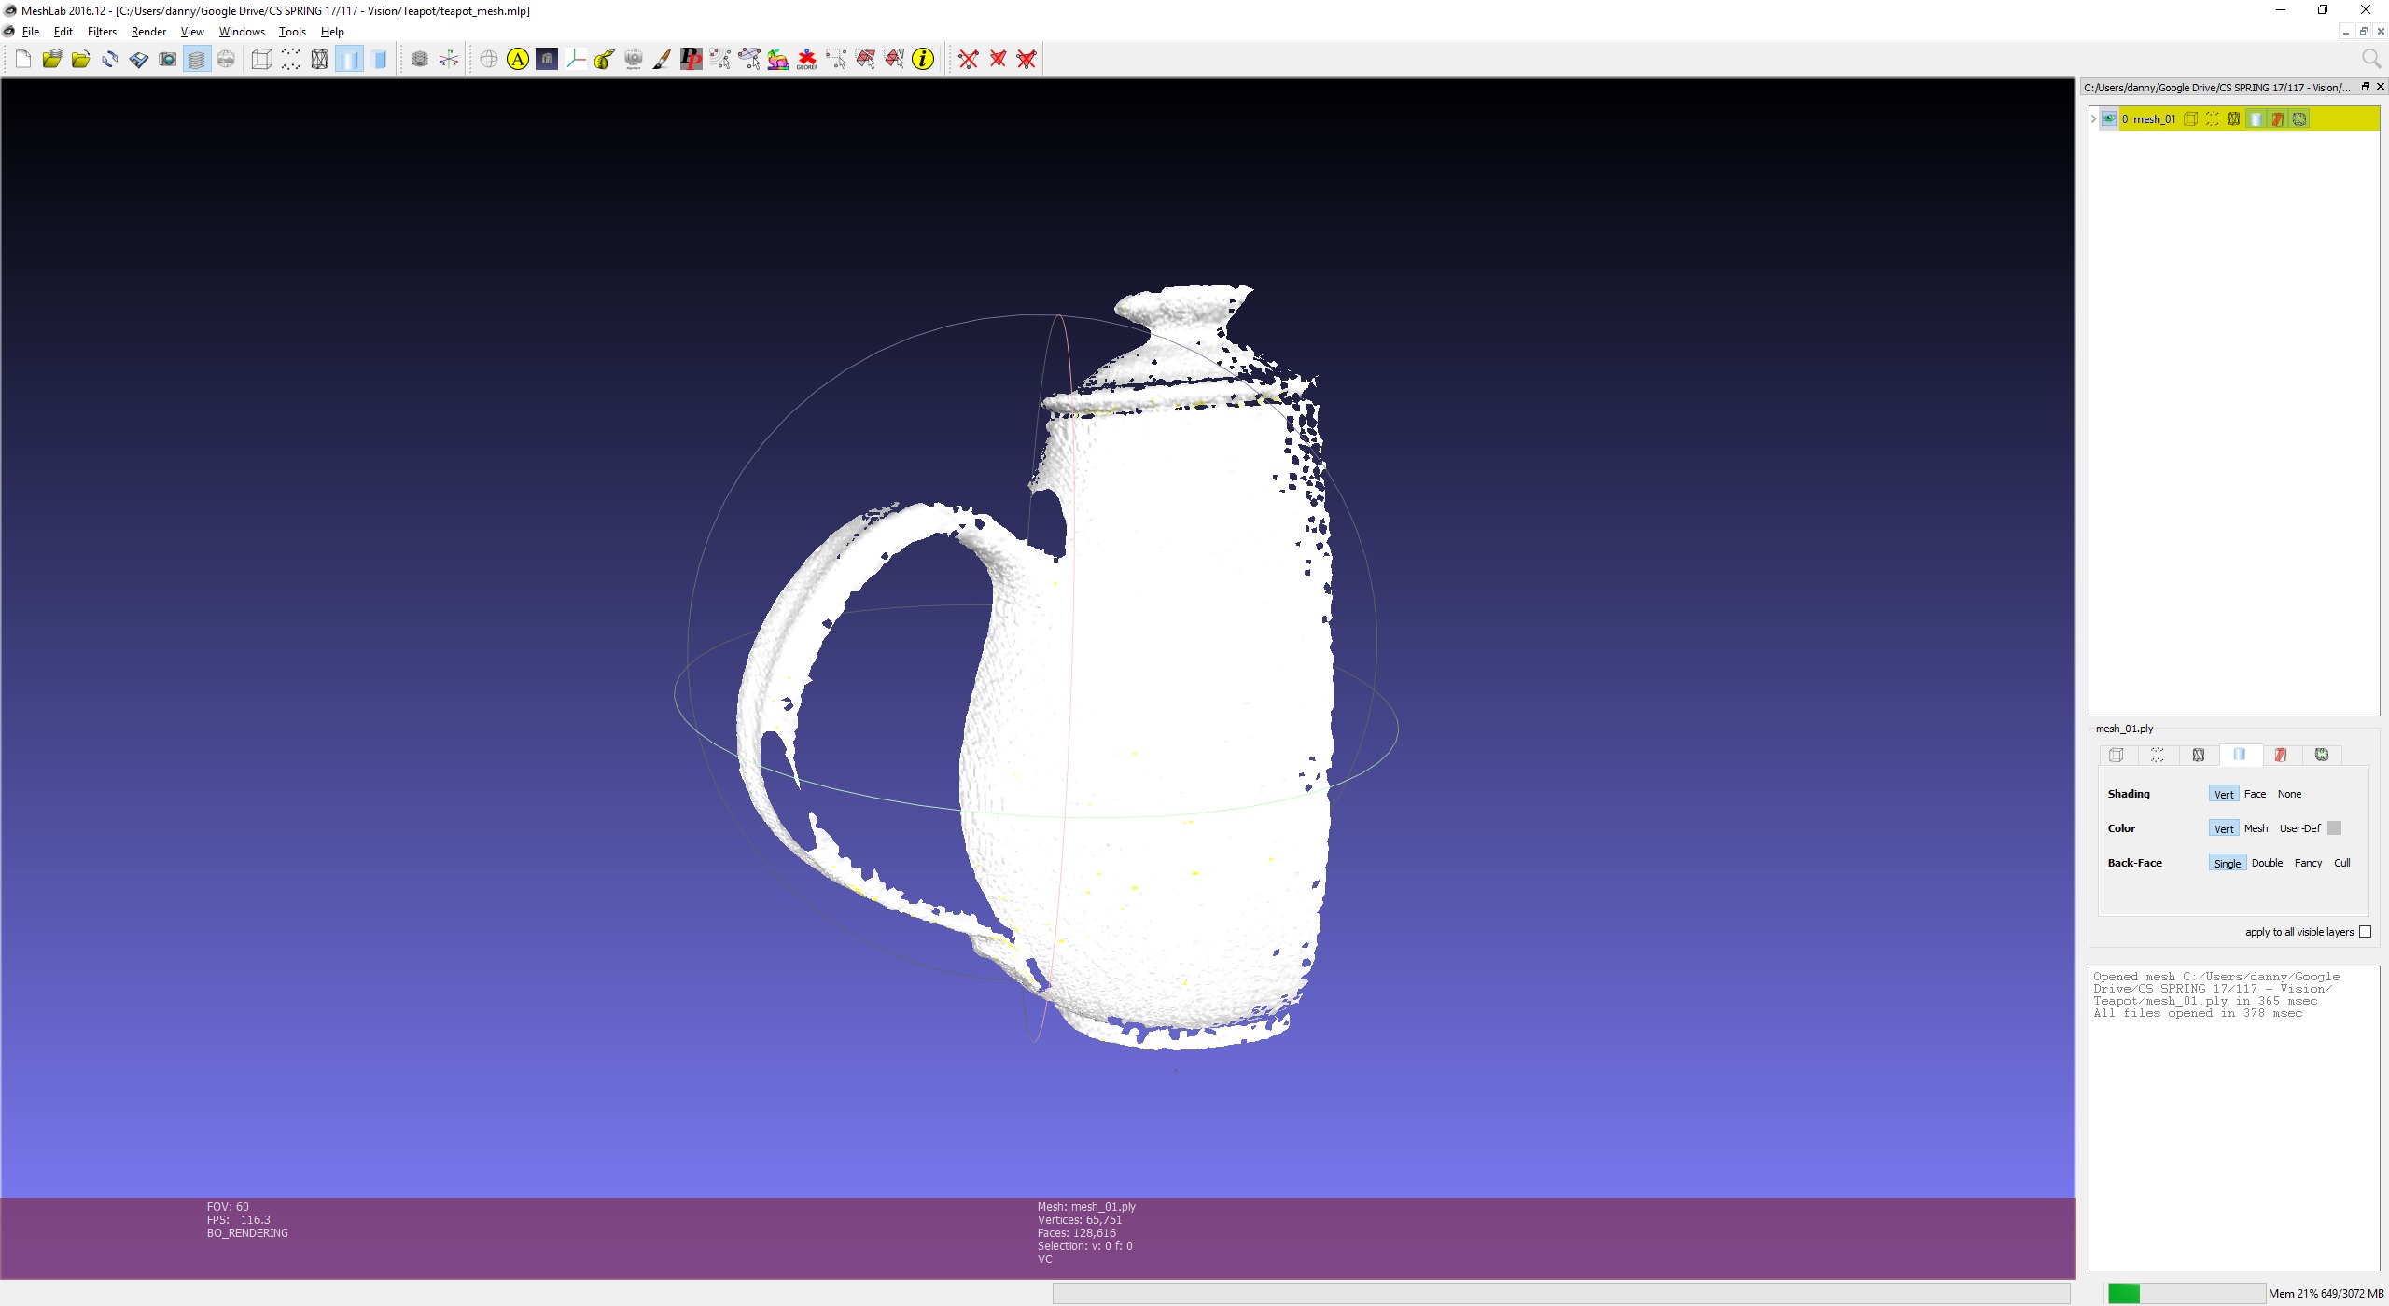Click the User-Def gray color swatch

2334,828
